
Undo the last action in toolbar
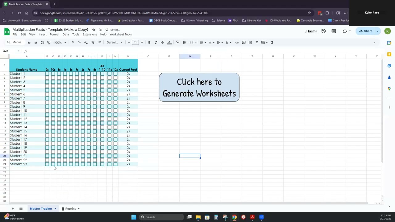29,43
